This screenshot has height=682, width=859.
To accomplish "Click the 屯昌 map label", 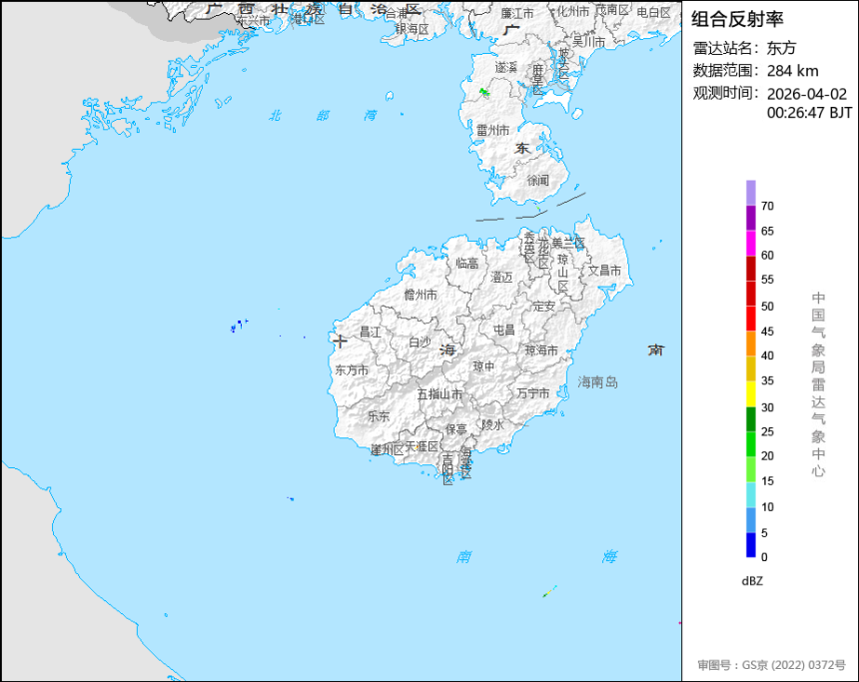I will (504, 330).
